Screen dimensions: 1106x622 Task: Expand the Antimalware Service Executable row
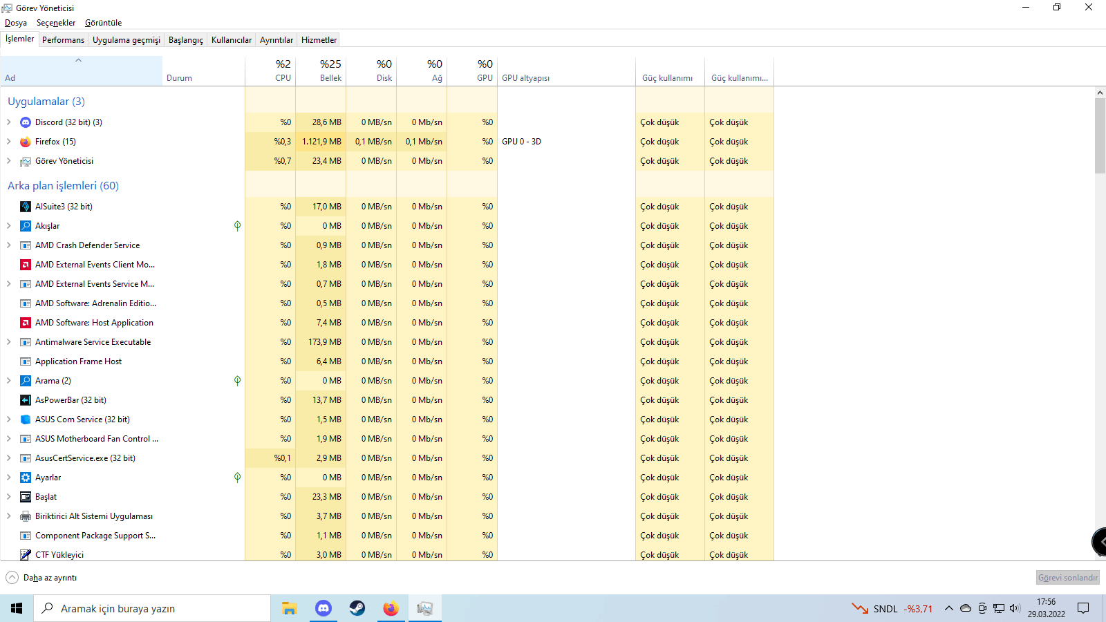coord(8,342)
